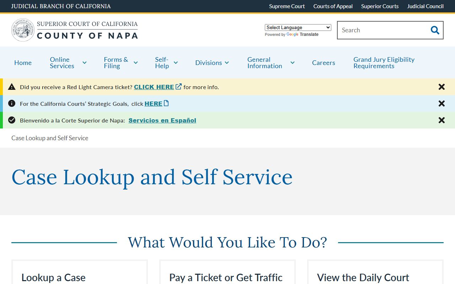Image resolution: width=455 pixels, height=284 pixels.
Task: Open the Online Services menu
Action: pos(62,63)
